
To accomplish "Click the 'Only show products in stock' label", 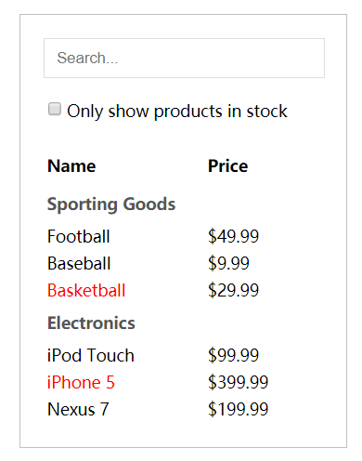I will 177,111.
